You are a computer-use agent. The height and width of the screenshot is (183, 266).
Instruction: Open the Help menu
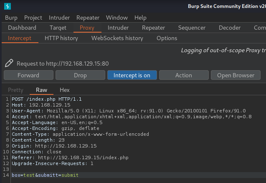pyautogui.click(x=140, y=18)
